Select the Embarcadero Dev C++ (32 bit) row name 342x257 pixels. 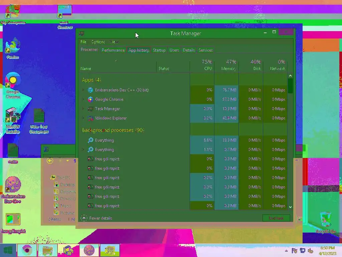[122, 90]
